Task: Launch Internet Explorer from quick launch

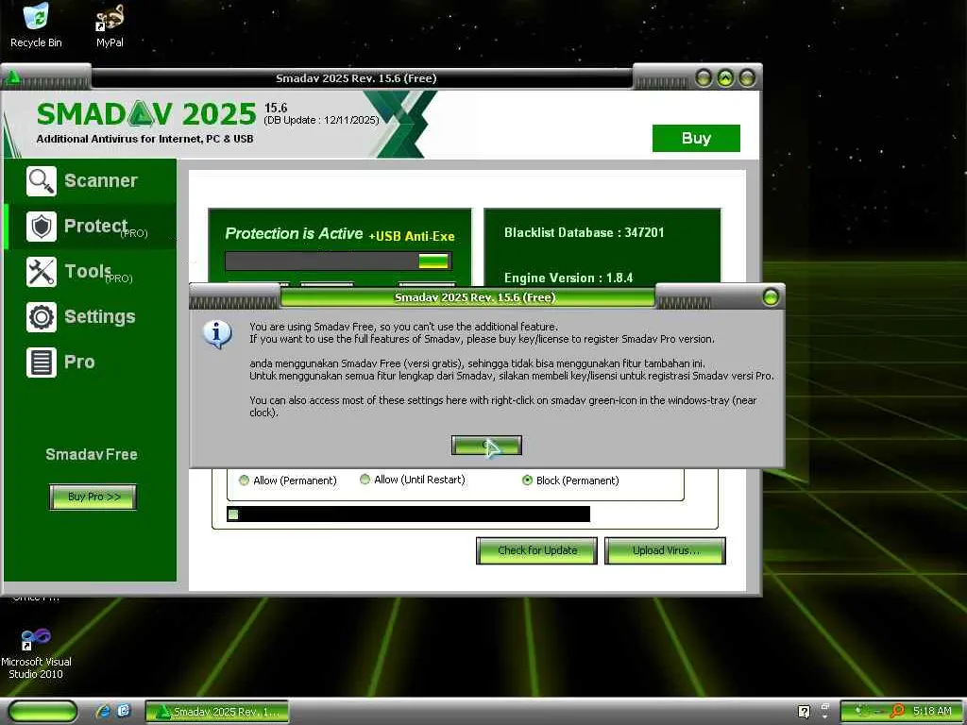Action: tap(103, 711)
